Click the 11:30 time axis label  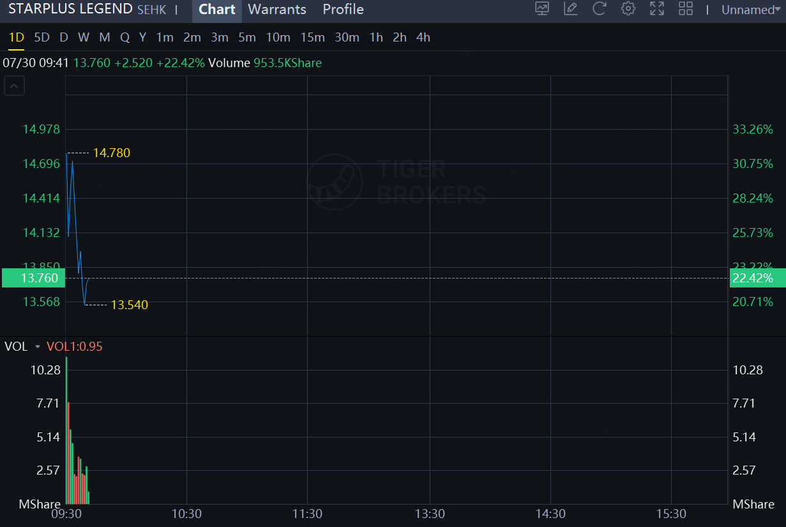point(307,514)
